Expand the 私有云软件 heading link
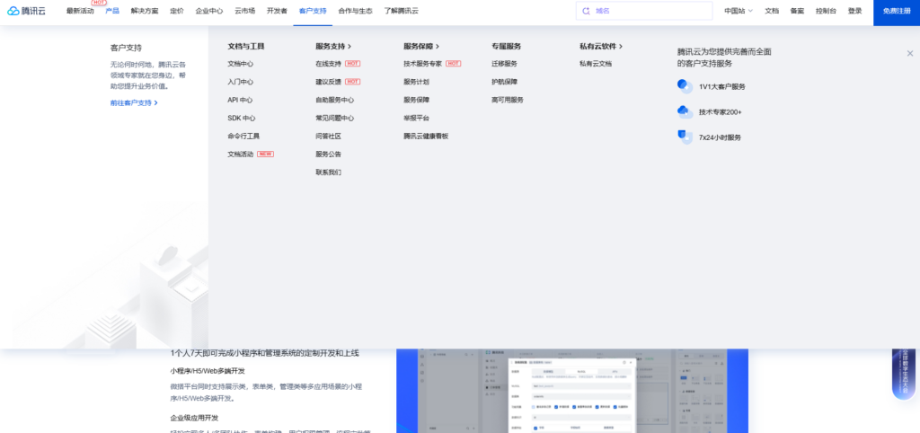This screenshot has width=920, height=433. (x=601, y=46)
